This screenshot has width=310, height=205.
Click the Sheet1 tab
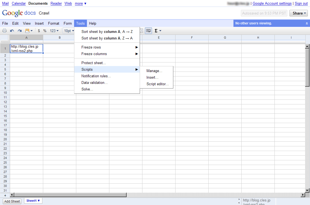(x=33, y=201)
